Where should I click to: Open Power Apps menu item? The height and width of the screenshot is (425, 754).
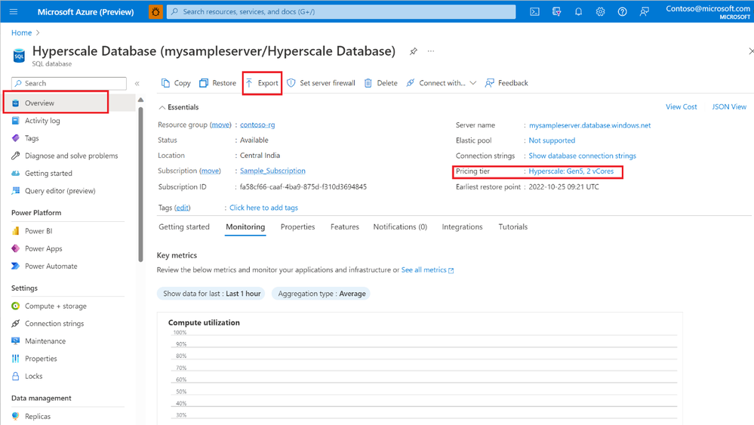43,248
